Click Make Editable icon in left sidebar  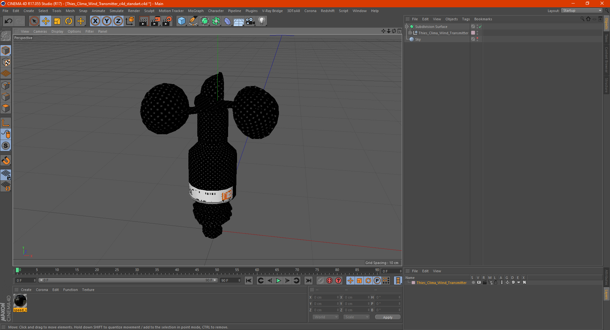[x=6, y=36]
